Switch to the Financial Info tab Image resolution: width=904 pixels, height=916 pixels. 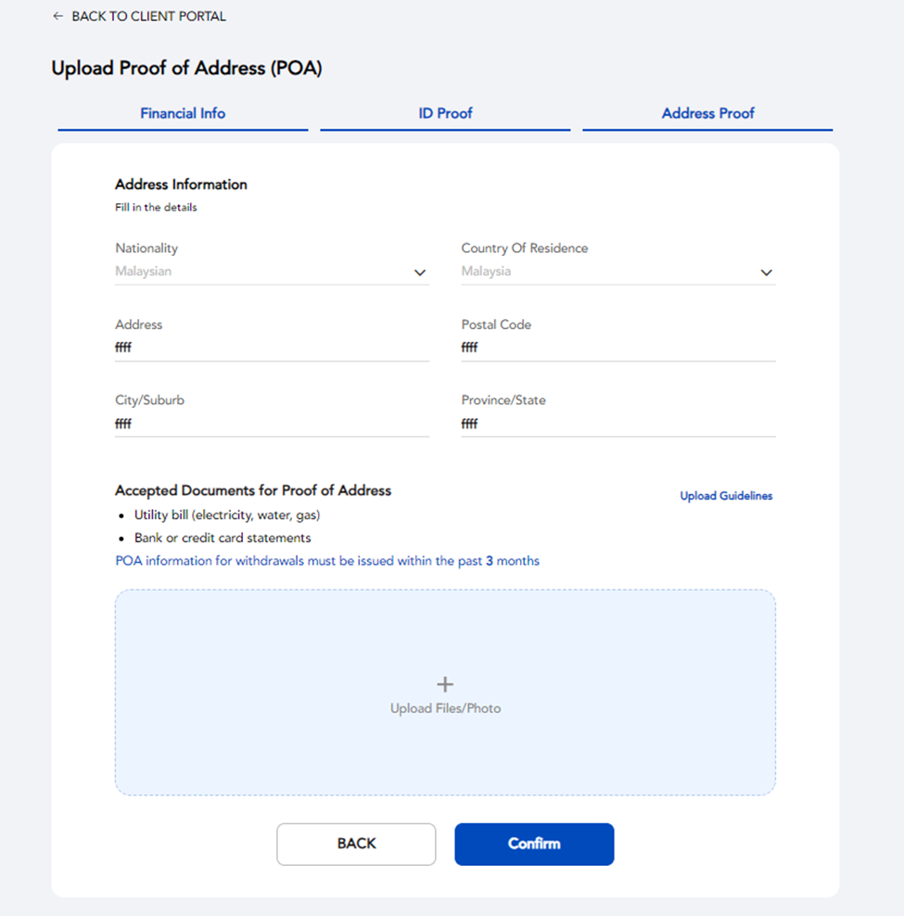183,113
